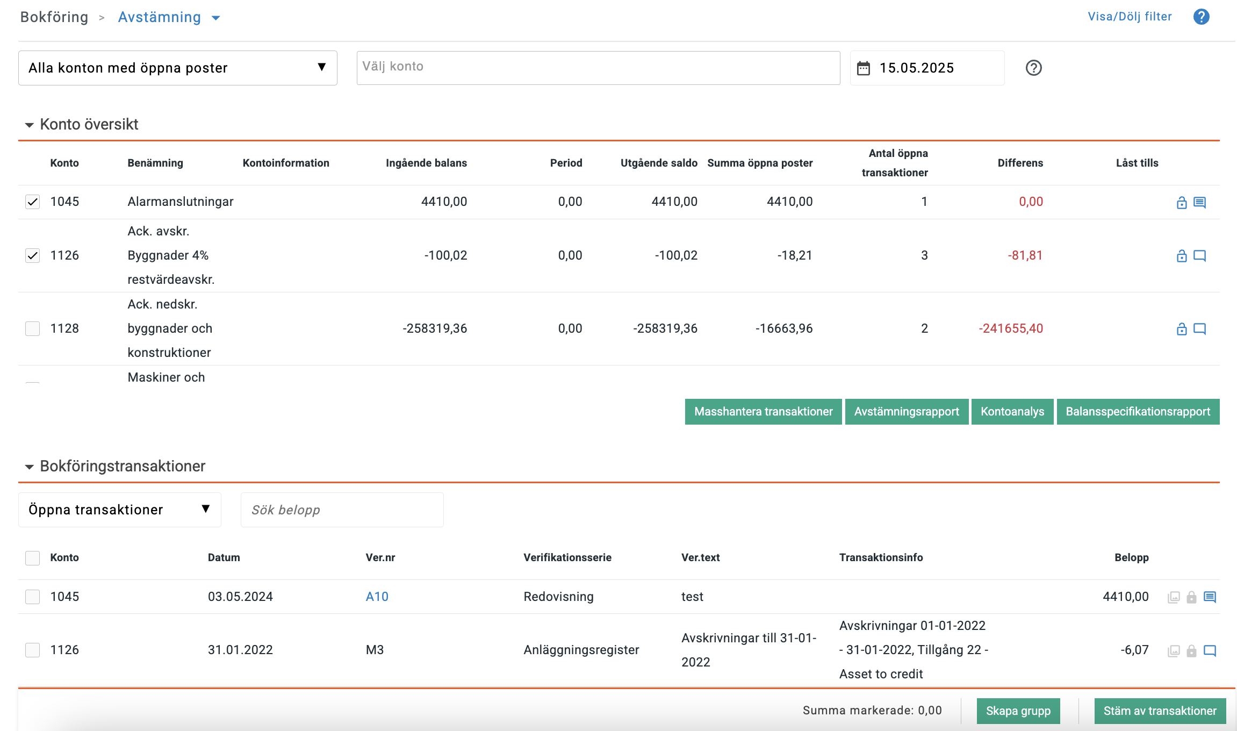
Task: Collapse the Konto översikt section
Action: [30, 125]
